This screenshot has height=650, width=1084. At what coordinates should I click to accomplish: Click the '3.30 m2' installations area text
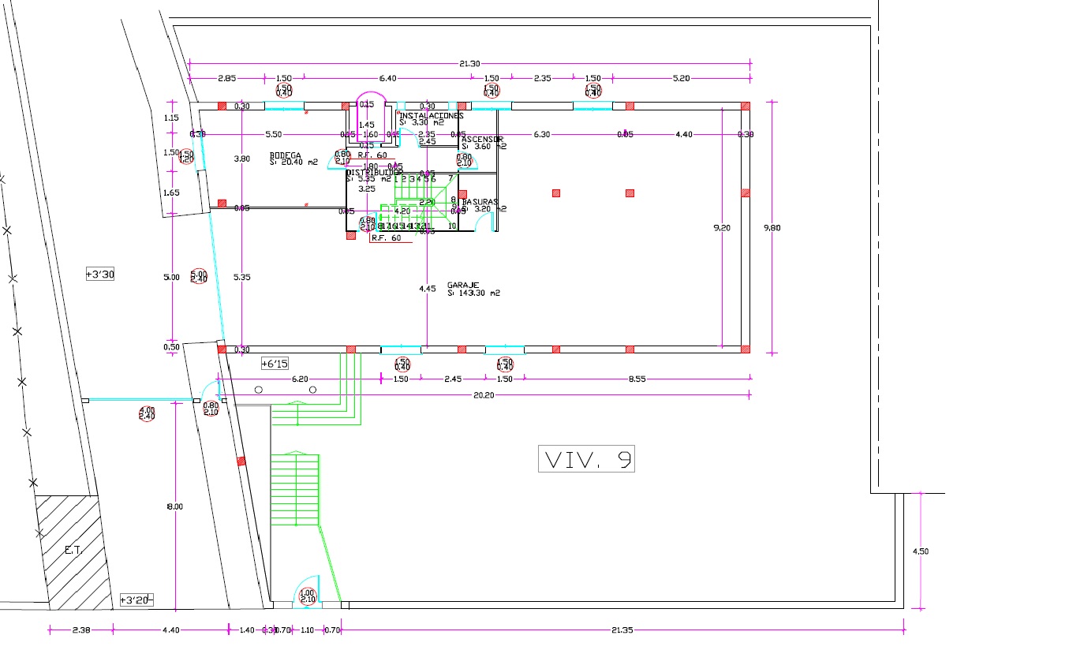pyautogui.click(x=429, y=122)
